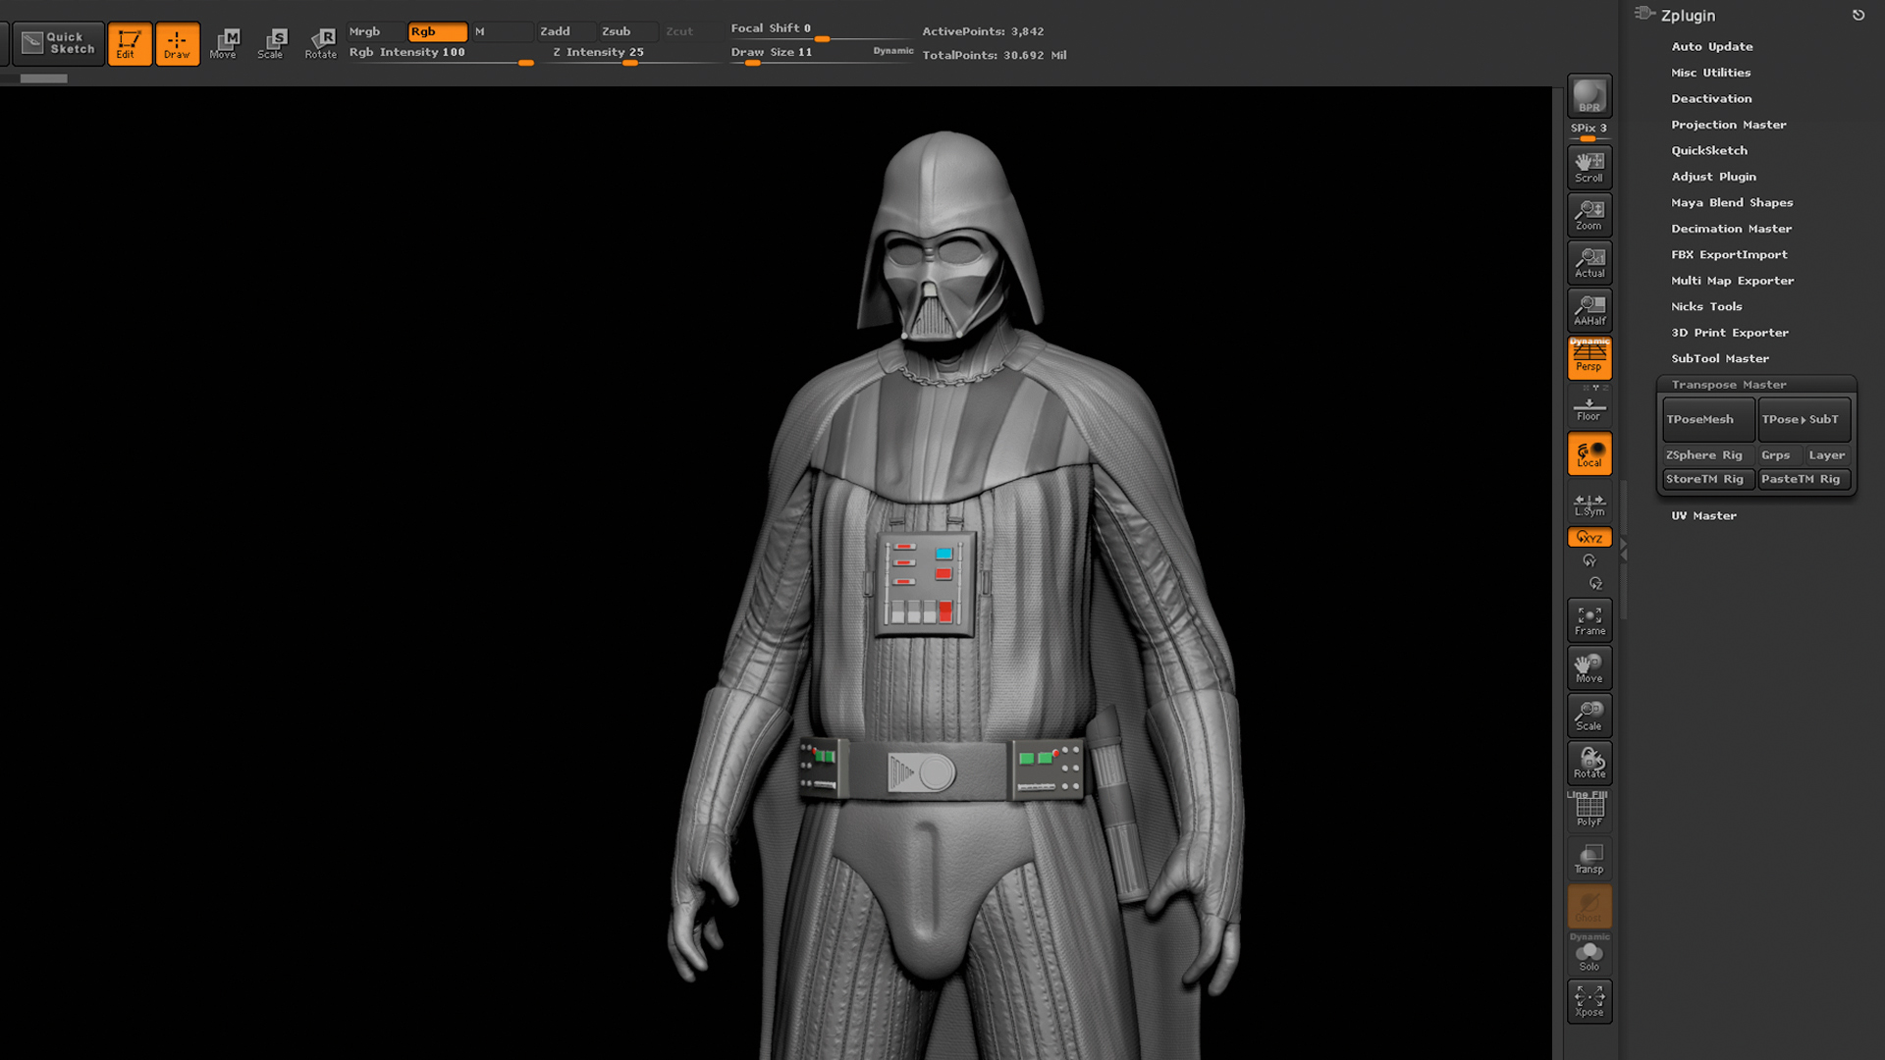Collapse Transpose Master section
1885x1060 pixels.
[1728, 385]
